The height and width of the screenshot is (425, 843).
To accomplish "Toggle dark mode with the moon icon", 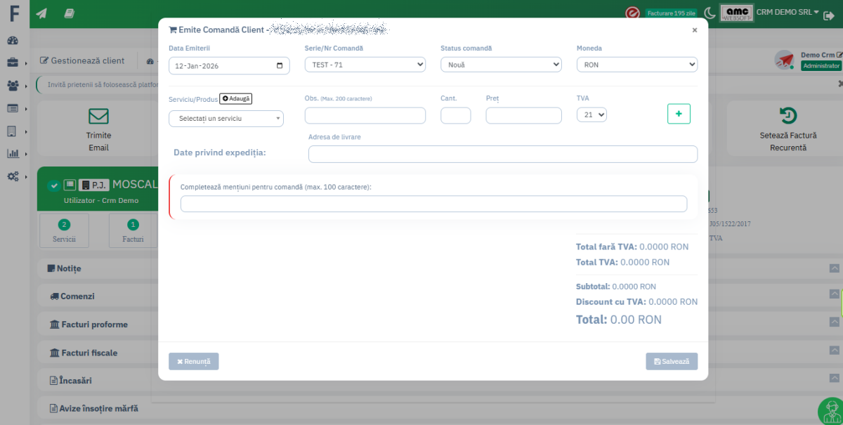I will (x=710, y=13).
